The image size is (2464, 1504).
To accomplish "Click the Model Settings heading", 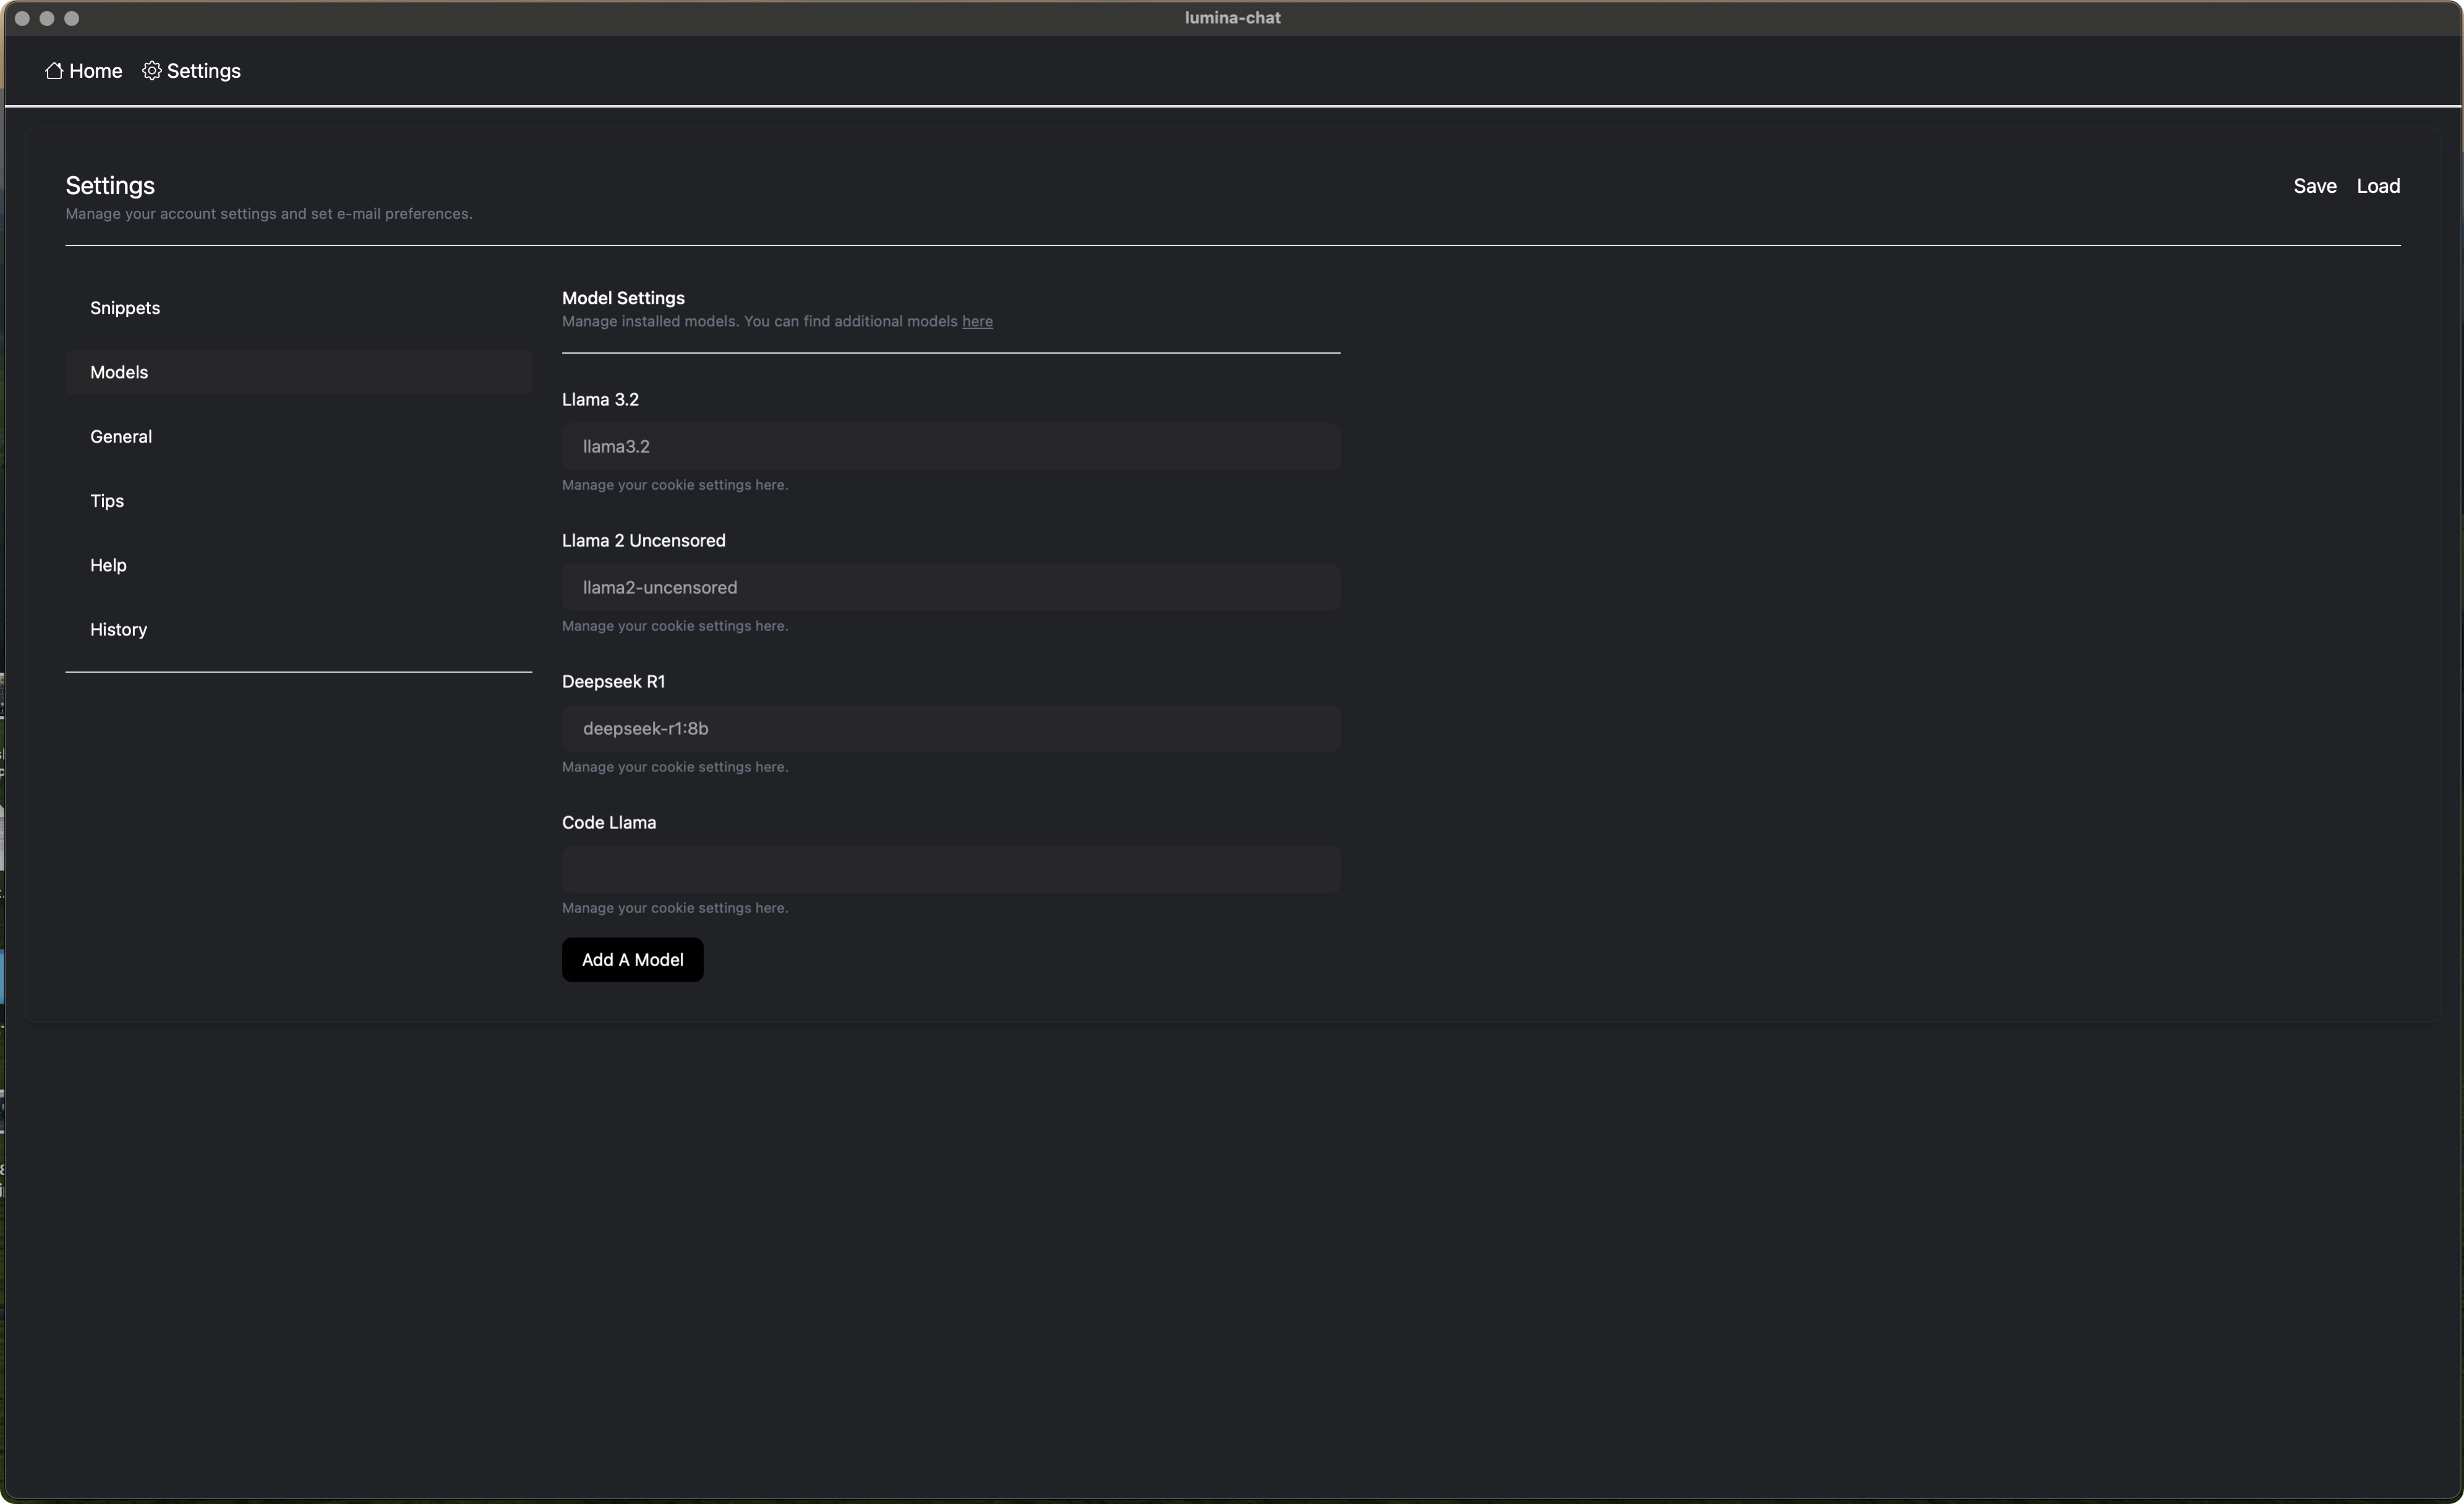I will point(623,298).
